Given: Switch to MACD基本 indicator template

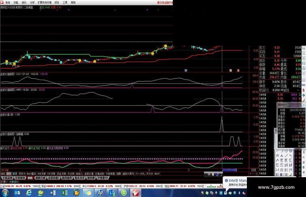Looking at the screenshot, I should pyautogui.click(x=32, y=174).
